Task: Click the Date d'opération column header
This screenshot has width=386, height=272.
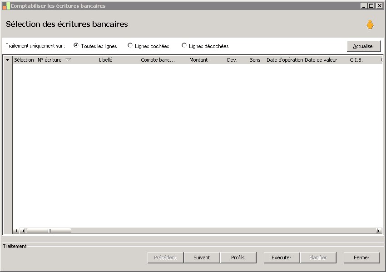Action: pyautogui.click(x=285, y=60)
